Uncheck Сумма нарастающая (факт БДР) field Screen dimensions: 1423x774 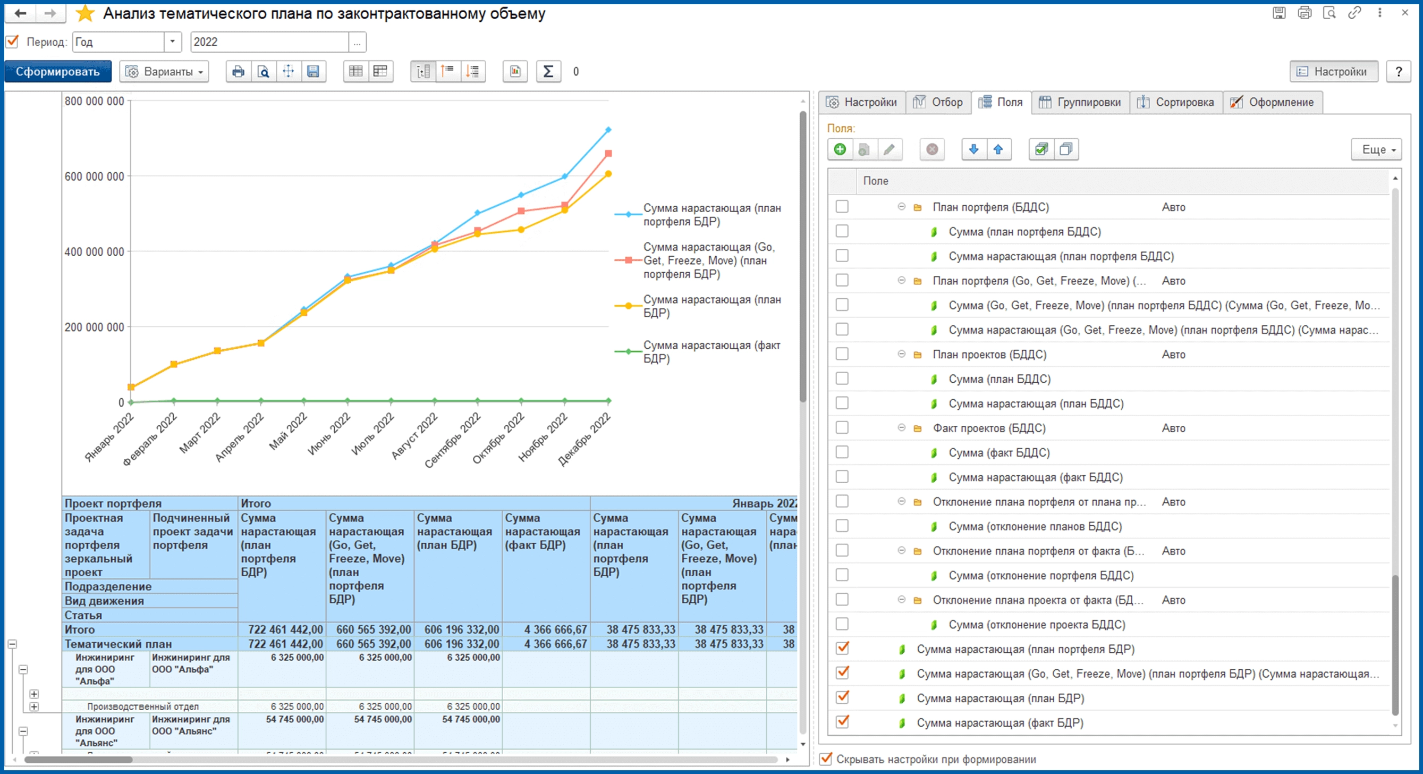tap(842, 721)
